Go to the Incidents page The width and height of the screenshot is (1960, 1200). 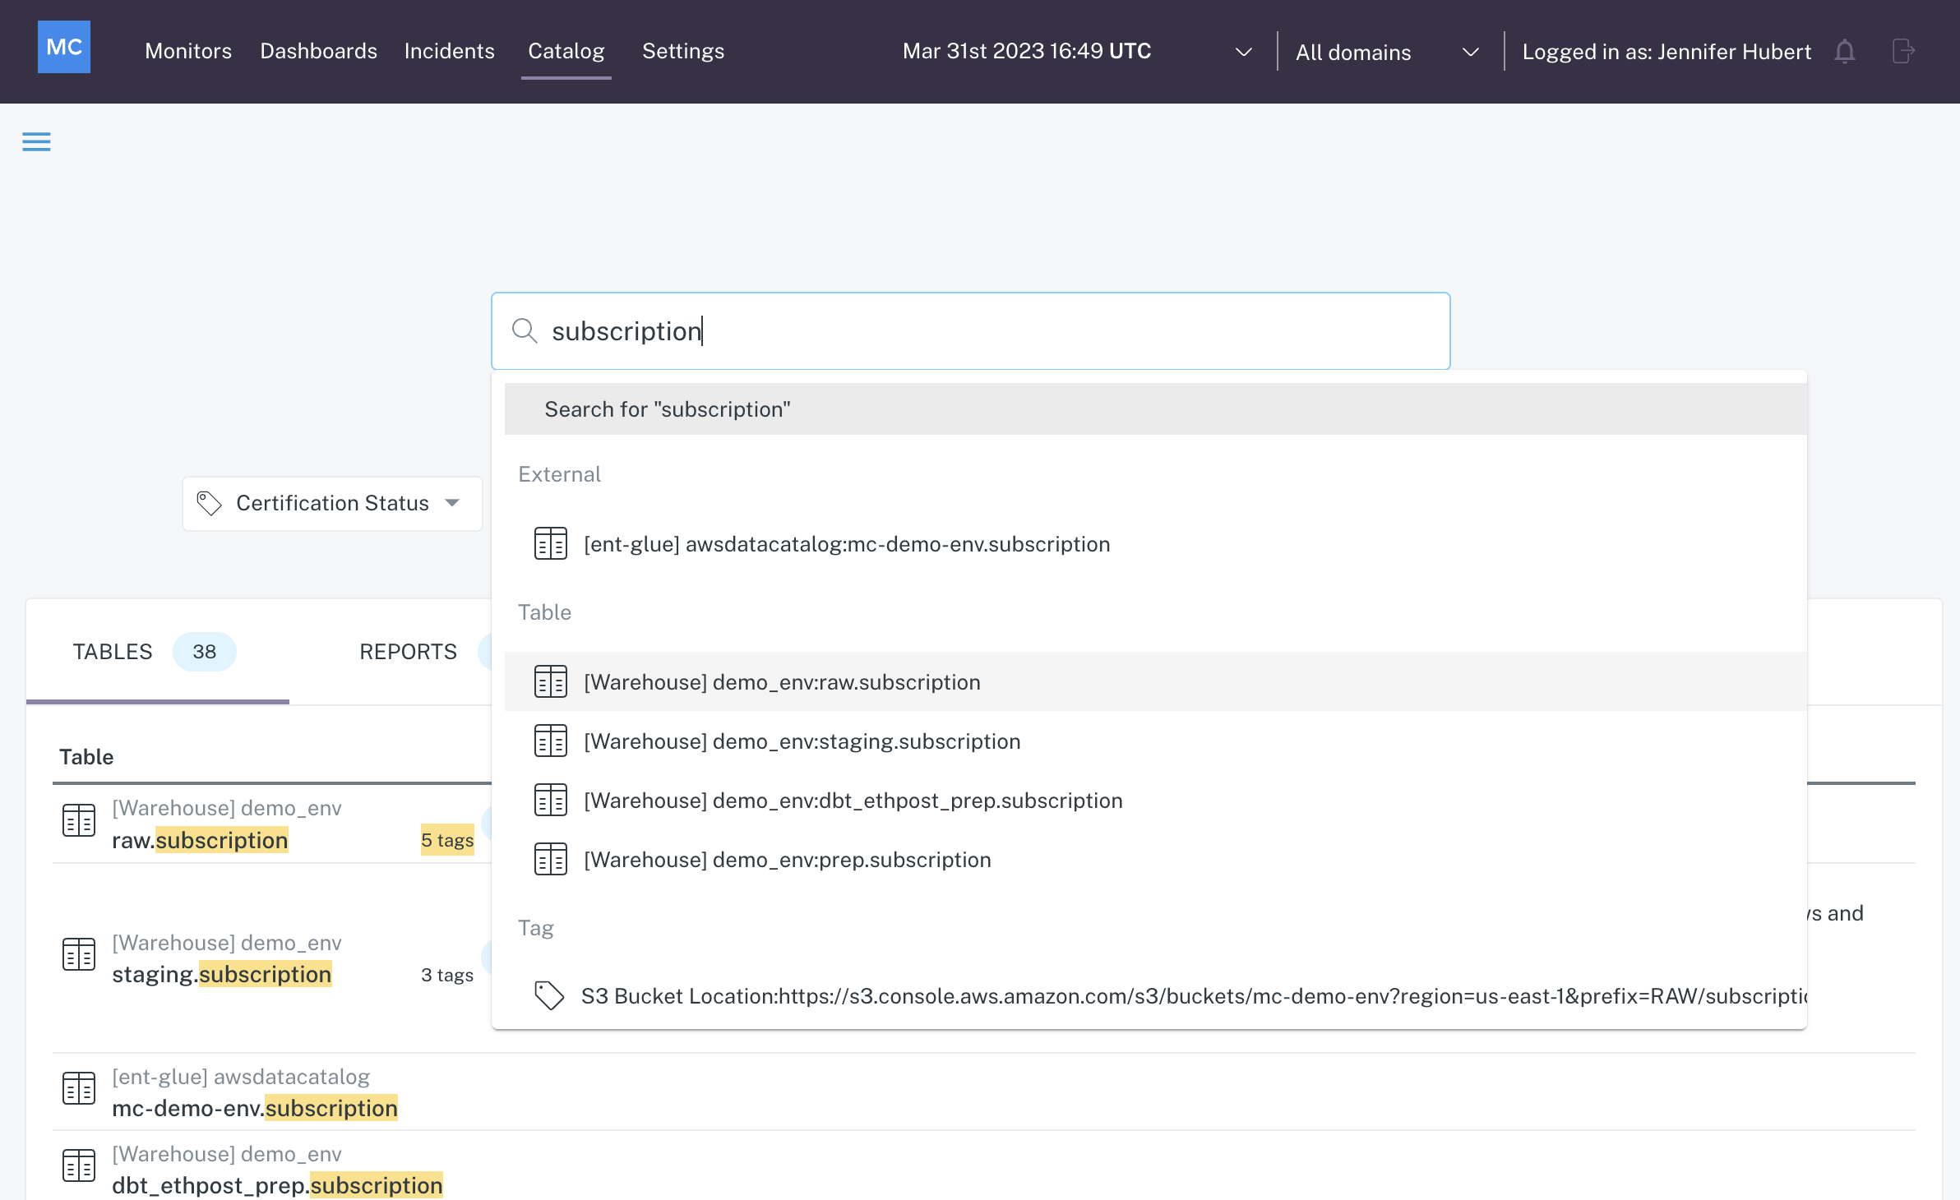pos(449,51)
